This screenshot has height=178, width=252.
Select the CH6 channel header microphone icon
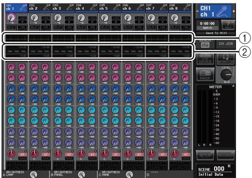point(141,8)
